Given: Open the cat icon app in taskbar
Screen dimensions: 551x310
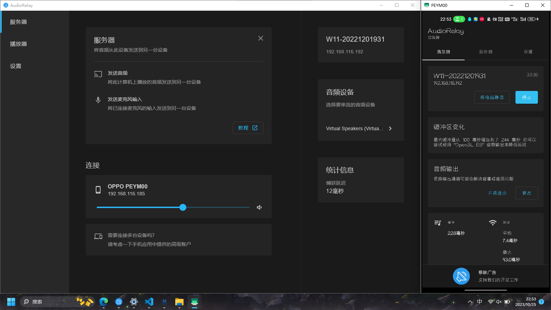Looking at the screenshot, I should click(x=164, y=302).
